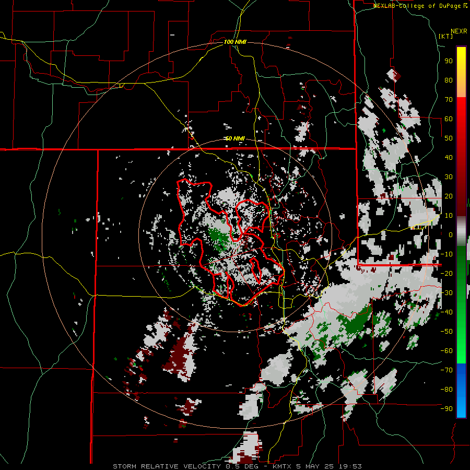Click the -20 value on velocity scale
Image resolution: width=470 pixels, height=470 pixels.
pos(446,273)
